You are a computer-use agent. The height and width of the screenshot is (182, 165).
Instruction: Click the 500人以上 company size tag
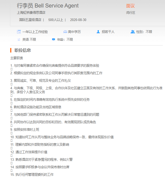coord(56,20)
